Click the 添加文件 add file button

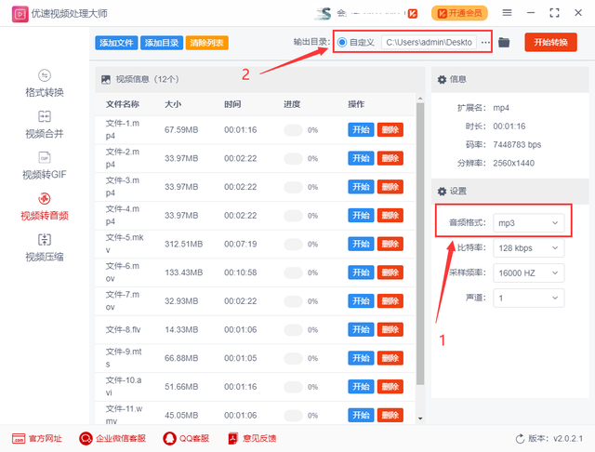(116, 43)
